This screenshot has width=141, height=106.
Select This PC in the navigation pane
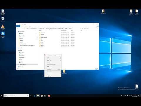(x=20, y=50)
